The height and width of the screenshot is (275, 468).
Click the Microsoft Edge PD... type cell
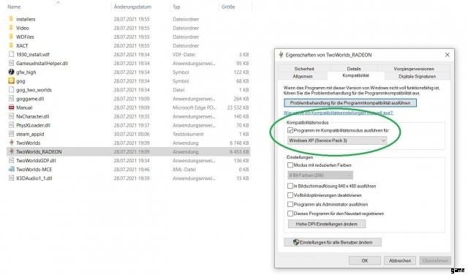(195, 108)
